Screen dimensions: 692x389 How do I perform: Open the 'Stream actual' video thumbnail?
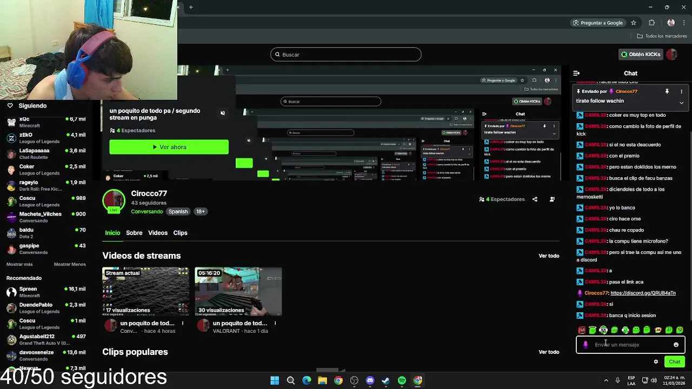click(x=145, y=291)
